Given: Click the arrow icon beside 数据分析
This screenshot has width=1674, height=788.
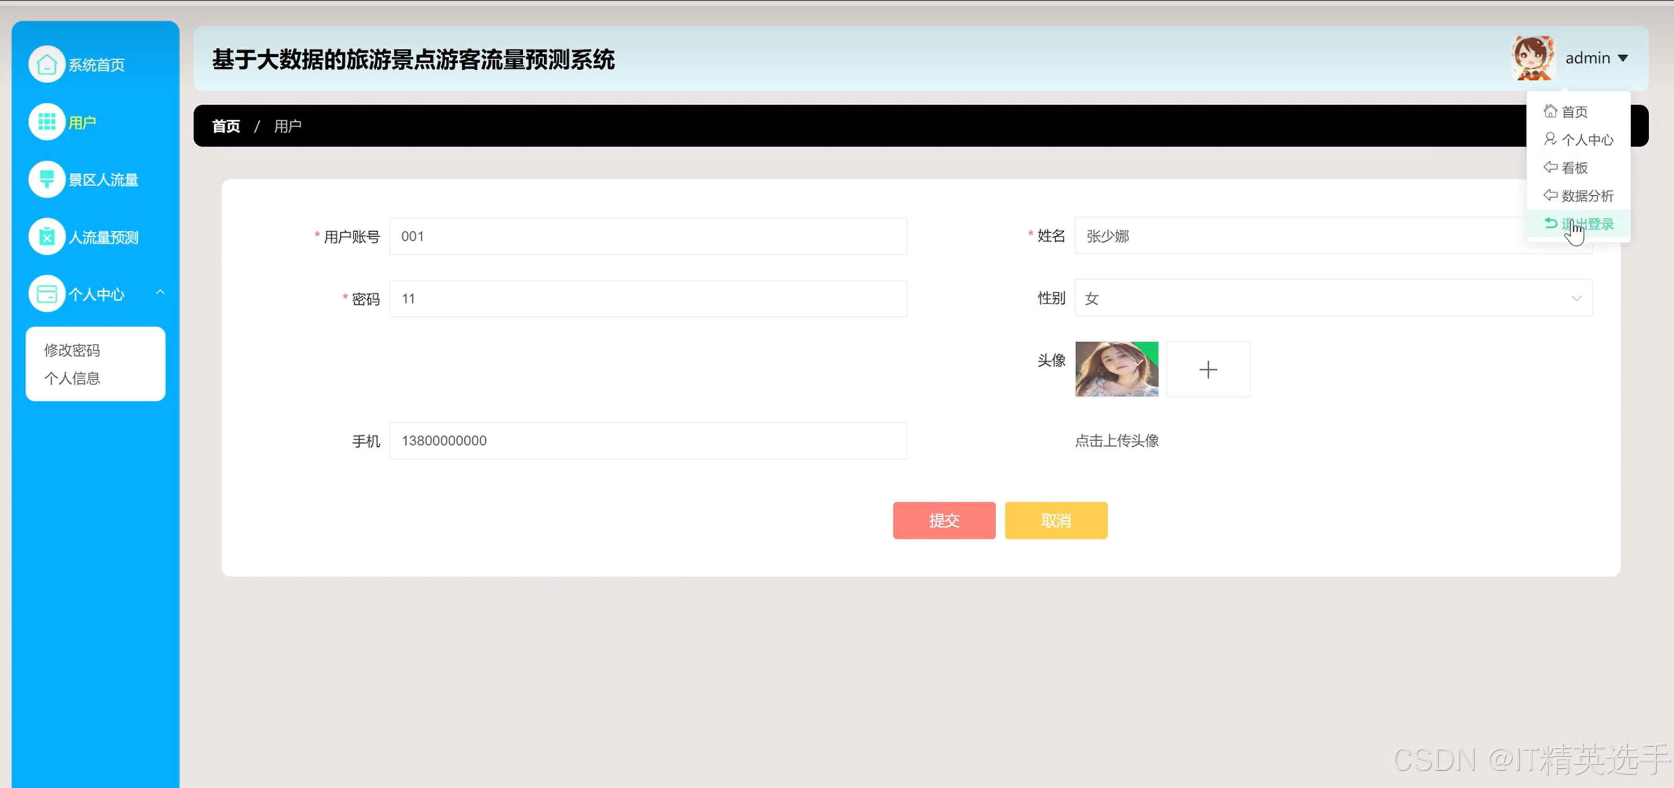Looking at the screenshot, I should (x=1551, y=195).
